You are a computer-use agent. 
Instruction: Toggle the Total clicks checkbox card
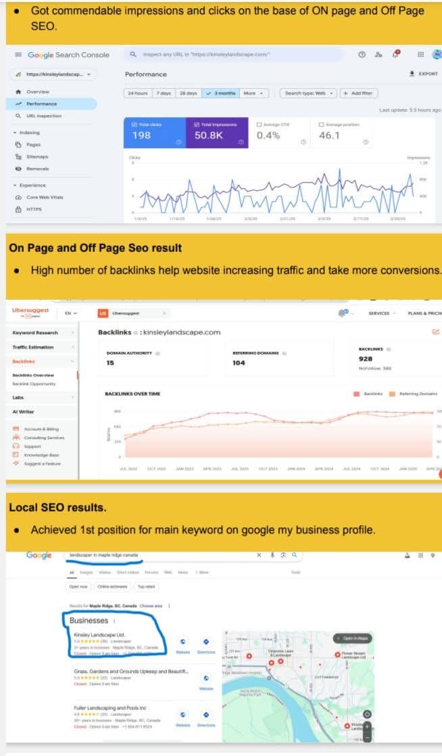155,133
